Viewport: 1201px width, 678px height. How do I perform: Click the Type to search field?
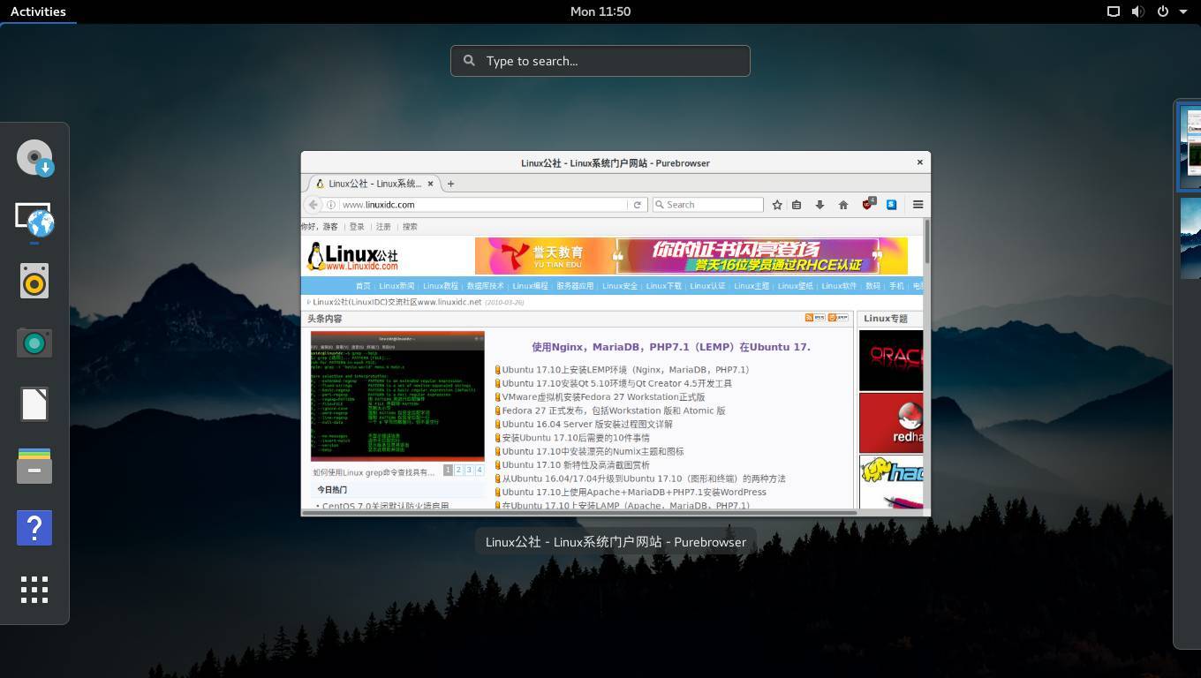tap(600, 60)
